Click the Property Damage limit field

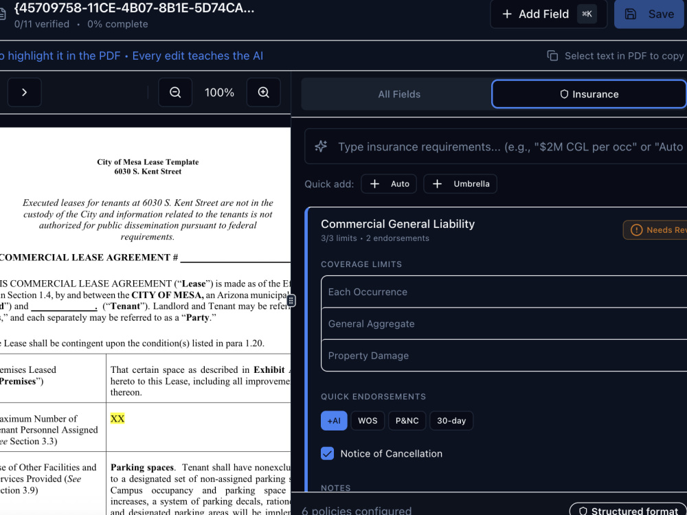click(x=504, y=356)
